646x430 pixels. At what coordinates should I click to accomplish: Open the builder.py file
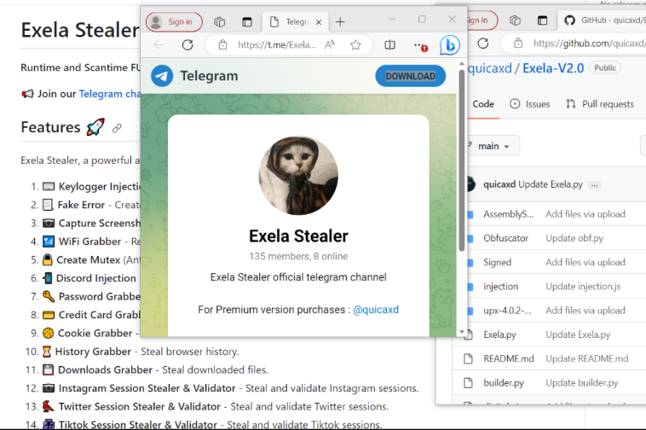pos(504,383)
